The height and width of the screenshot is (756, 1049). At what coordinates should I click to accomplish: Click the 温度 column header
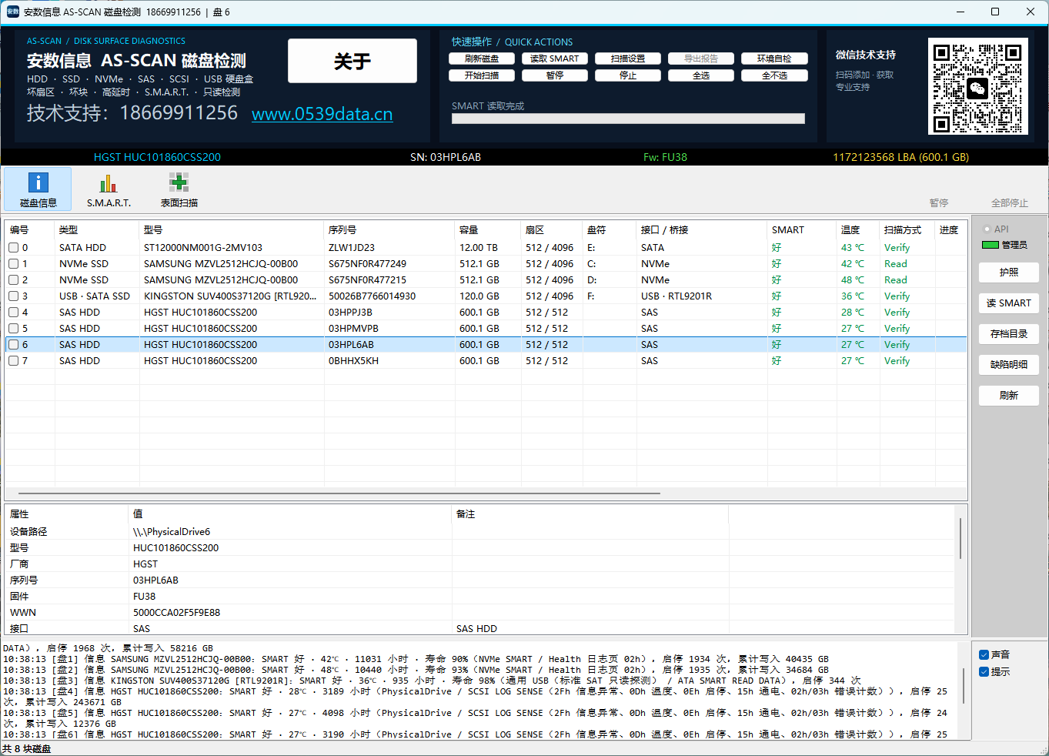(x=858, y=230)
